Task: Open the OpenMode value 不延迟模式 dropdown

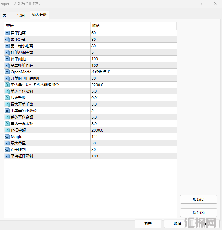Action: 133,72
